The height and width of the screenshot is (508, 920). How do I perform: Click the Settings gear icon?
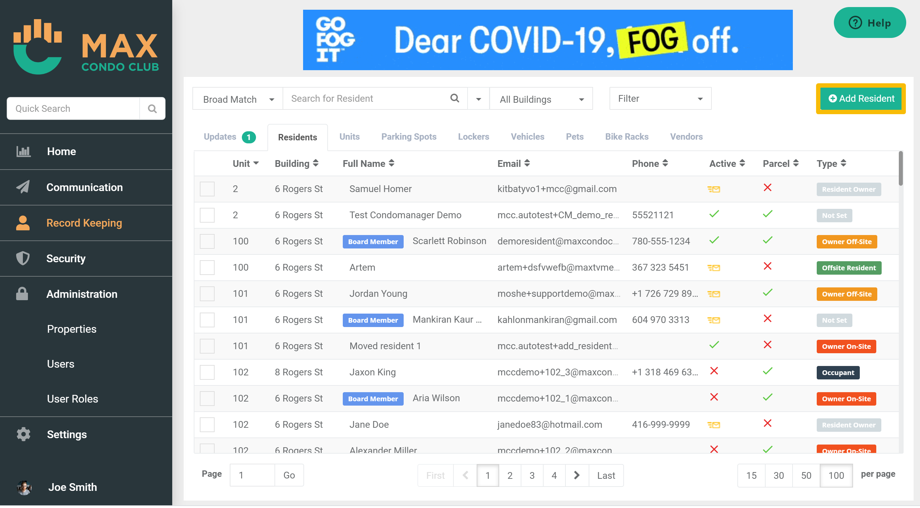[x=24, y=435]
